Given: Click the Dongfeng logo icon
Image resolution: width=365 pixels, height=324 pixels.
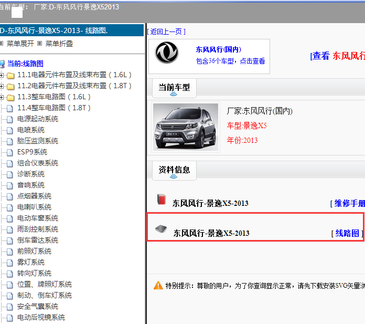Looking at the screenshot, I should click(x=167, y=53).
